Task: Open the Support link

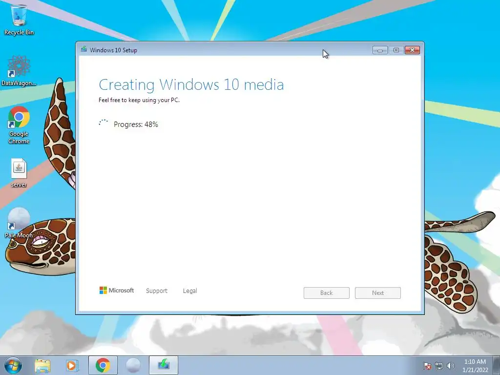Action: click(x=157, y=291)
